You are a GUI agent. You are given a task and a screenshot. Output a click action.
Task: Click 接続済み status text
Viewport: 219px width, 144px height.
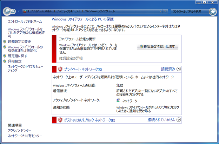point(168,69)
